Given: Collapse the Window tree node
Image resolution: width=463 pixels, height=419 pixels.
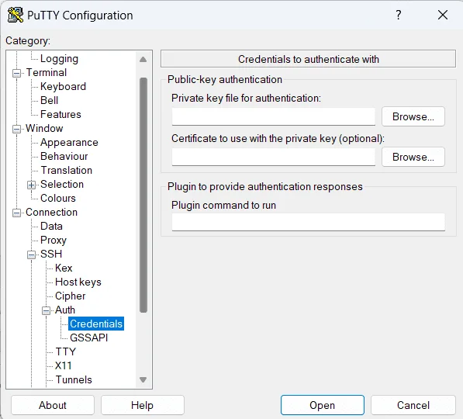Looking at the screenshot, I should (x=17, y=129).
